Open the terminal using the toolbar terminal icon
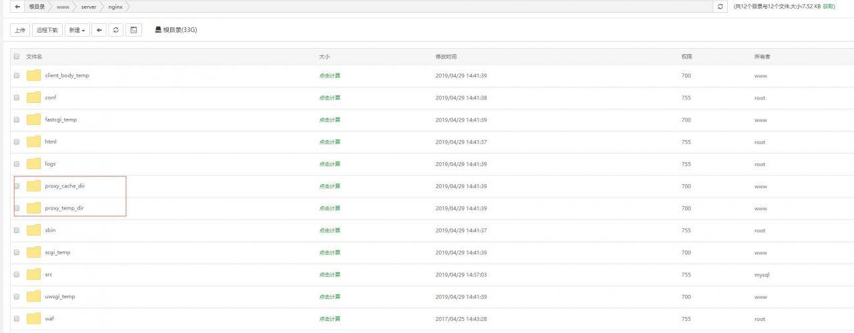Screen dimensions: 854x333 click(x=133, y=30)
